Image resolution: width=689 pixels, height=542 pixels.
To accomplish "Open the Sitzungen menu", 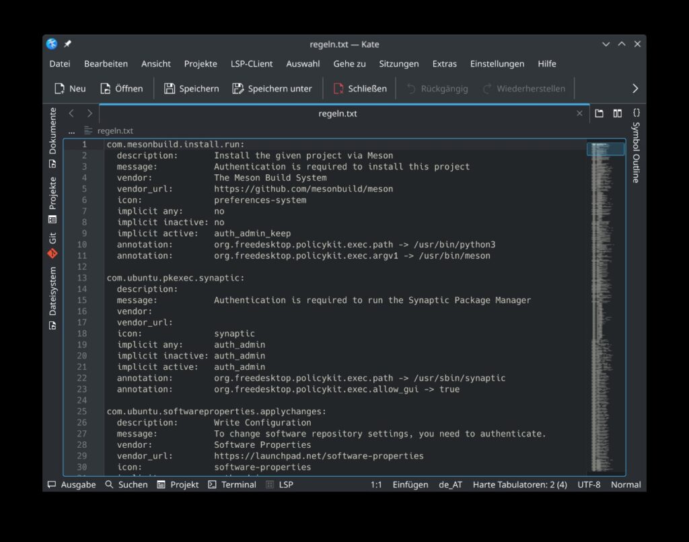I will coord(398,64).
